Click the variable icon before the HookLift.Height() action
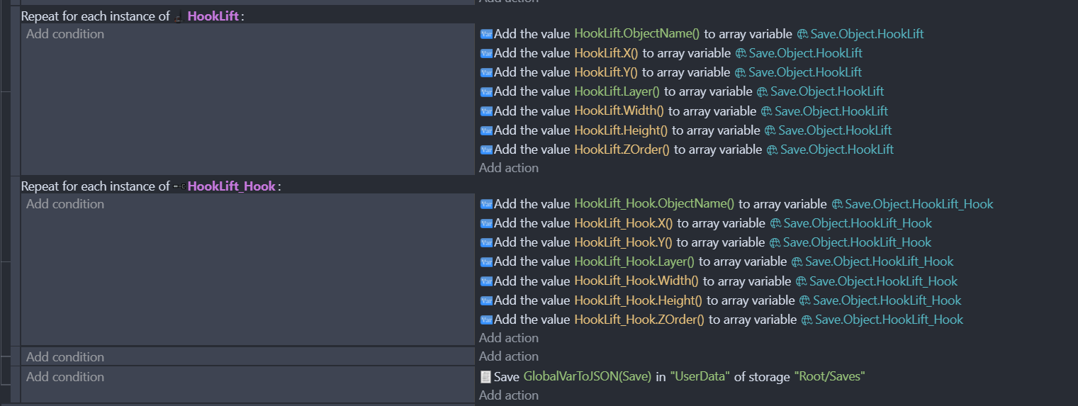The height and width of the screenshot is (406, 1078). tap(485, 130)
